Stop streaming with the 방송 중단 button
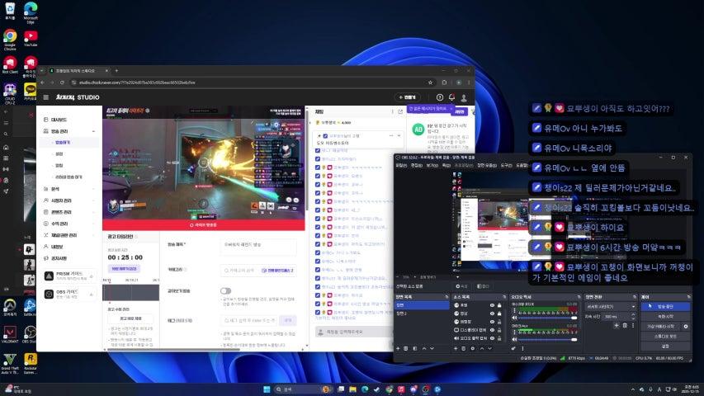 665,306
